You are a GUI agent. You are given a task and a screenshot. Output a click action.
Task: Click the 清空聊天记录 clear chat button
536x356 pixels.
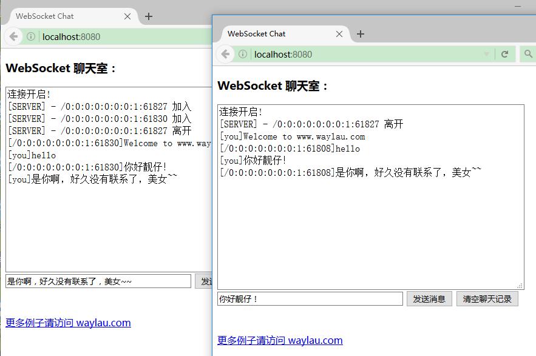tap(487, 299)
